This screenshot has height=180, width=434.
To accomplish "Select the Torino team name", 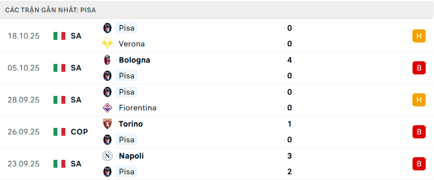I will (x=131, y=124).
